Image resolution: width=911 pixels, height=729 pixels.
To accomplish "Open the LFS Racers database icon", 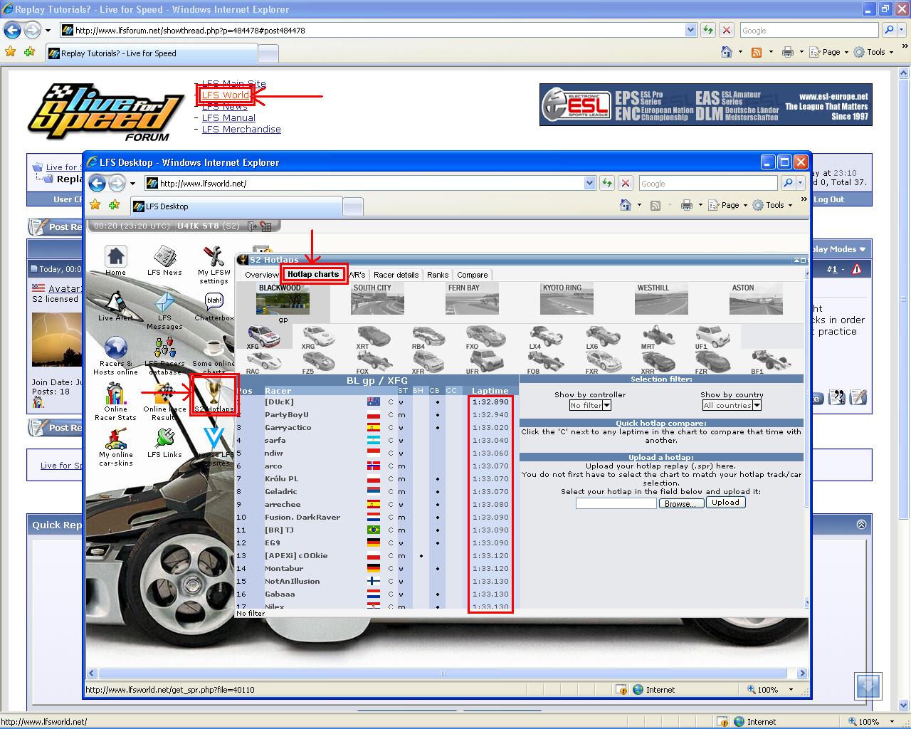I will (164, 356).
